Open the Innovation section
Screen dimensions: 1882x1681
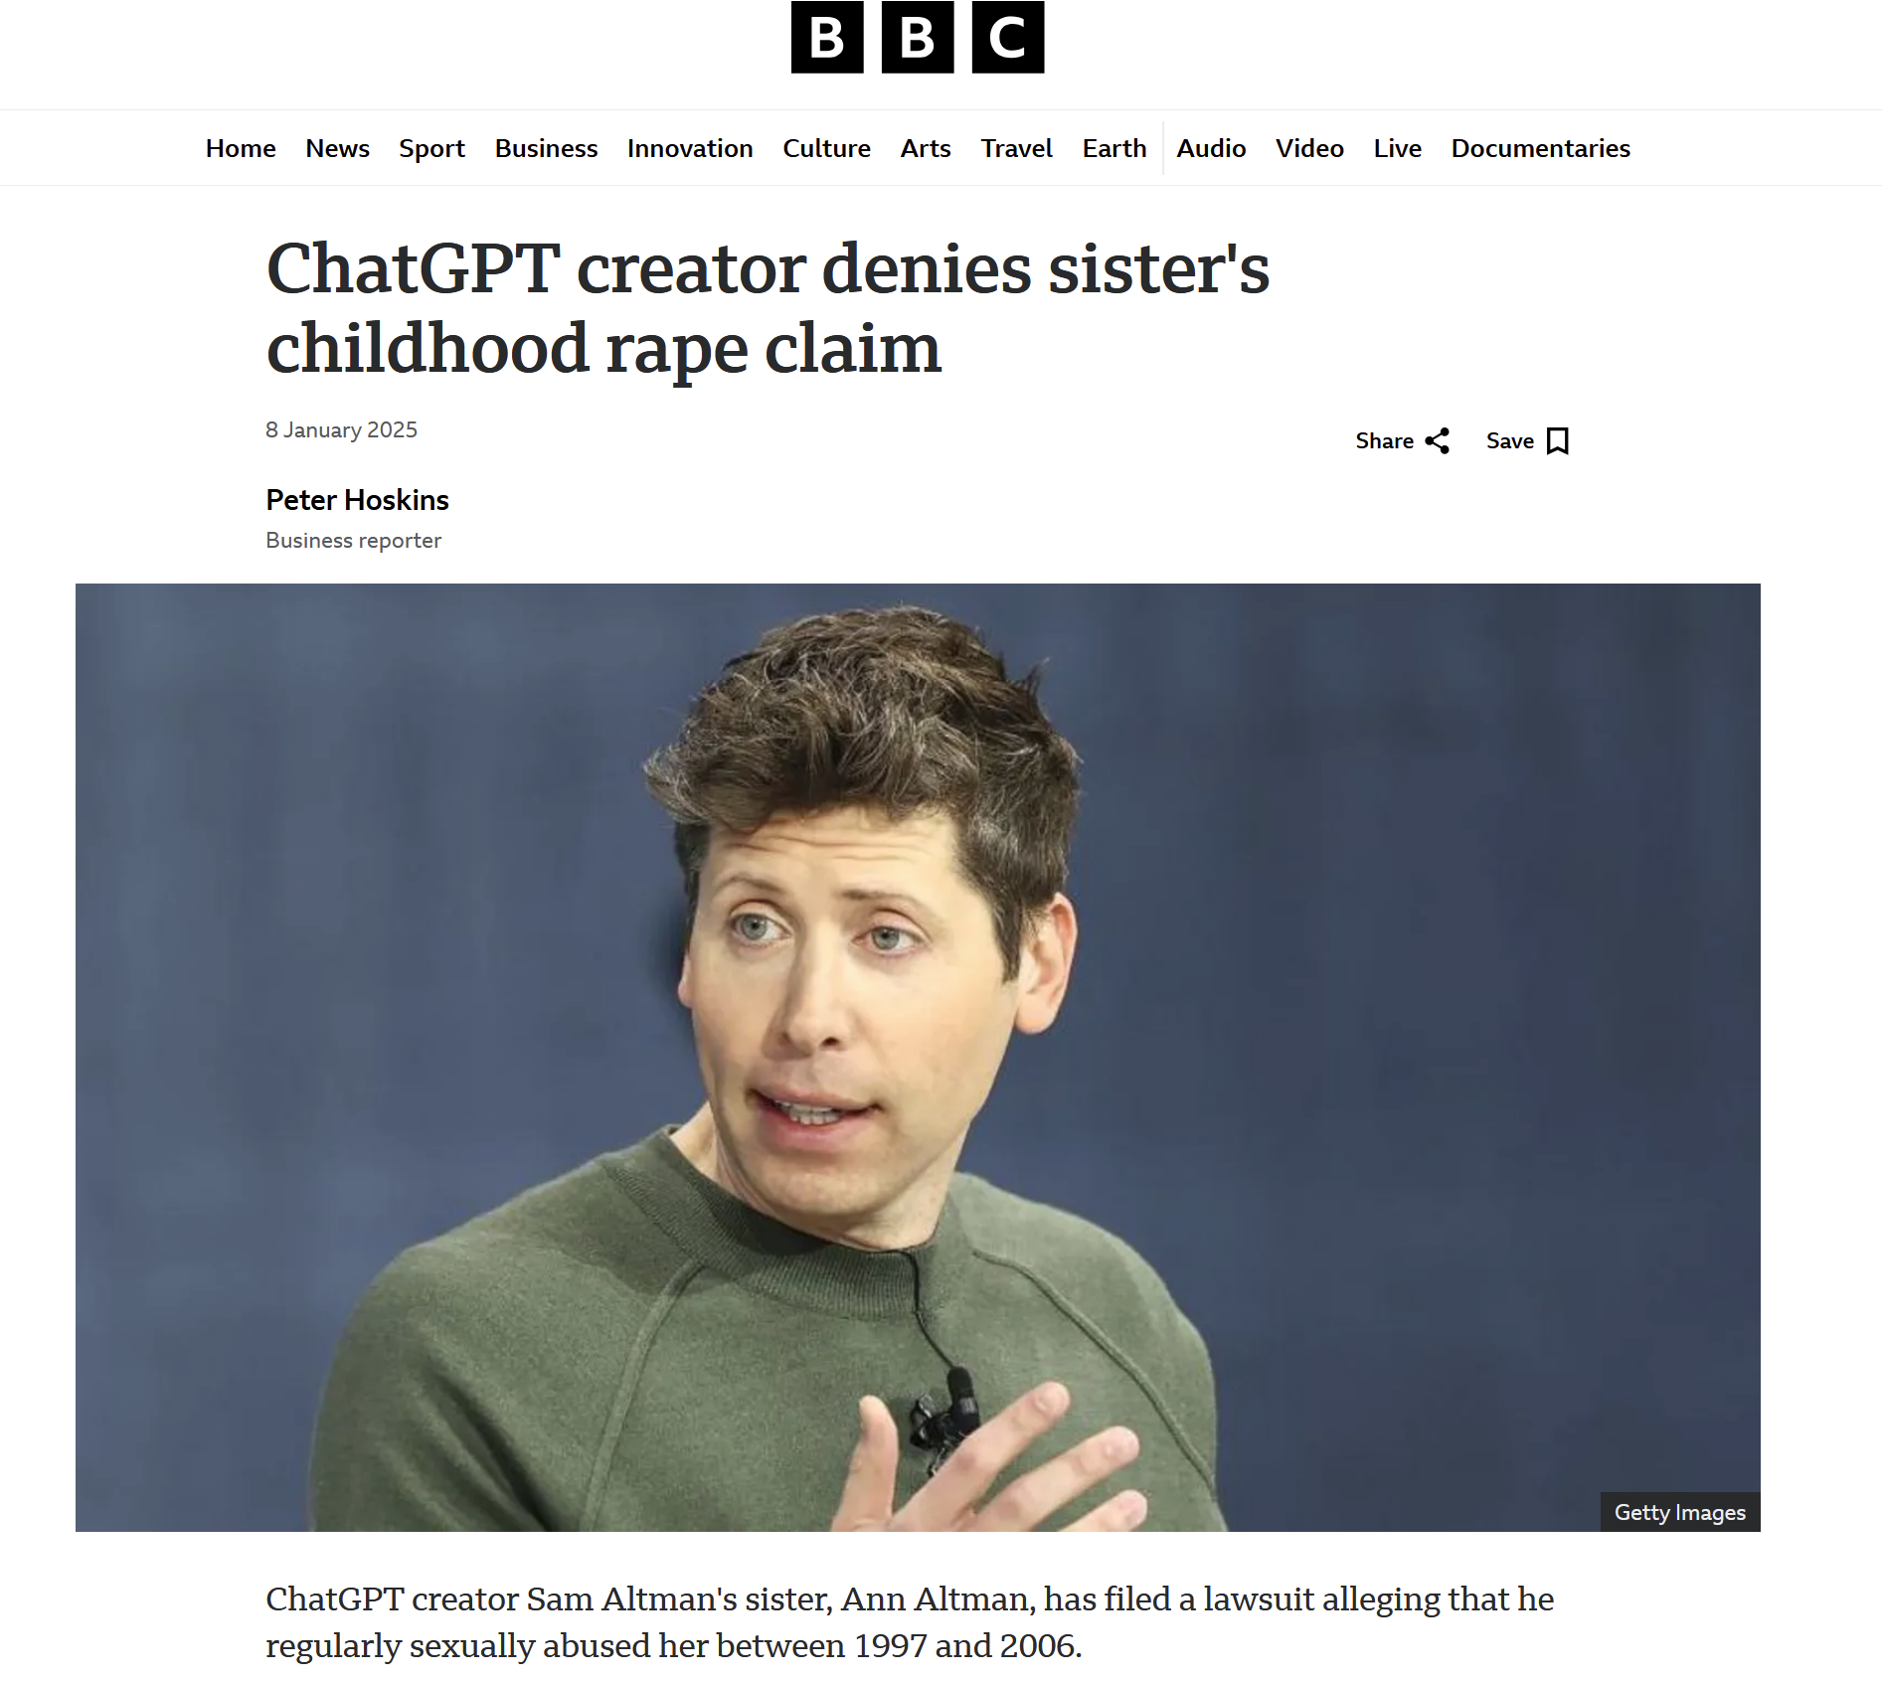pos(690,148)
